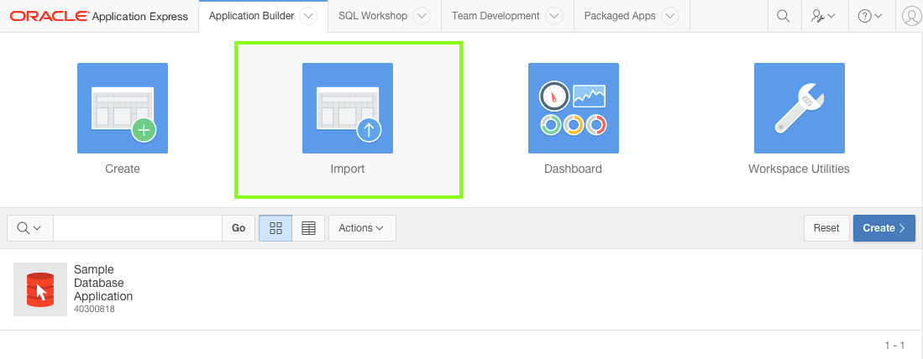Focus the application search text field

138,228
